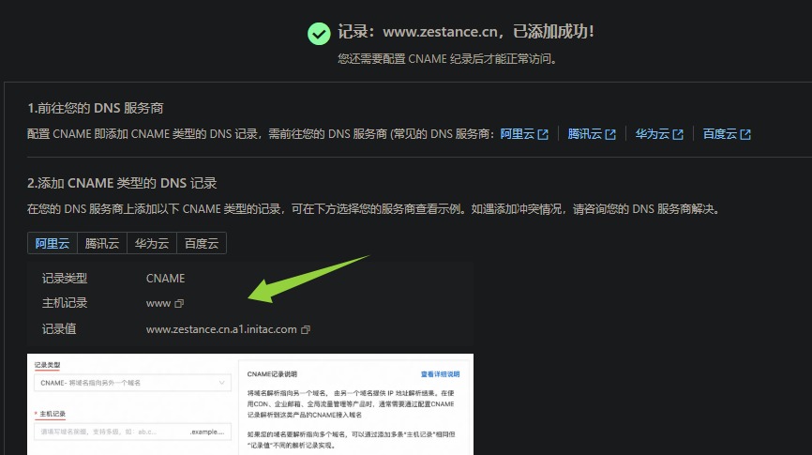Open the 华为云 DNS provider link
The height and width of the screenshot is (455, 812).
tap(653, 134)
